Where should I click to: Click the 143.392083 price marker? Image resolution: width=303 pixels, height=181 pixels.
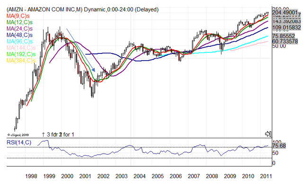(x=286, y=21)
